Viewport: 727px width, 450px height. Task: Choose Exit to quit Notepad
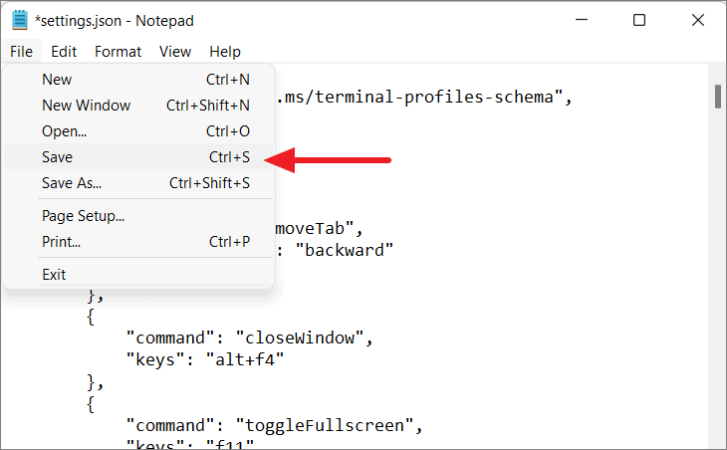click(138, 275)
